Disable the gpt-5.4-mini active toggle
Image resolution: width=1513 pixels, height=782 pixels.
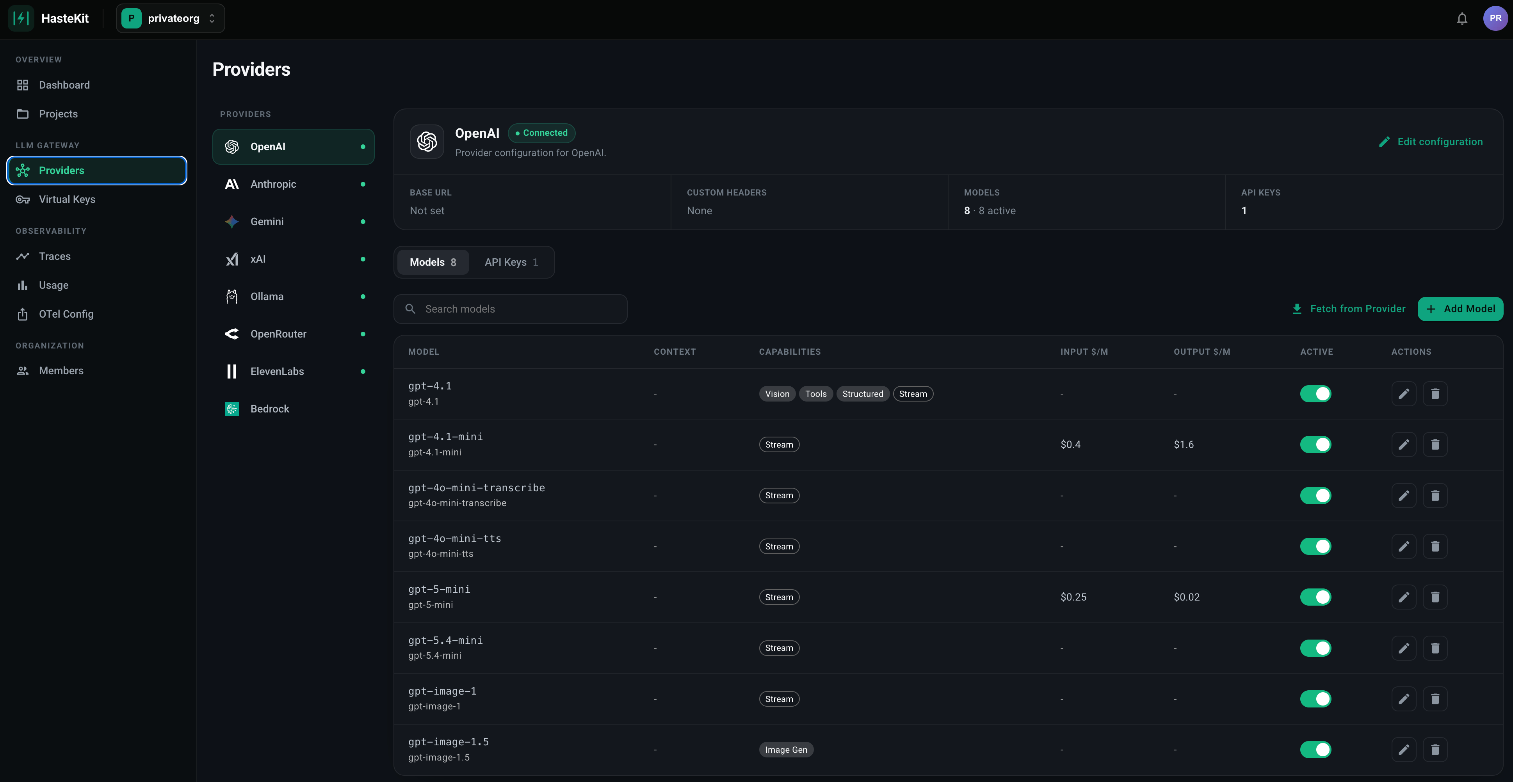[1315, 648]
